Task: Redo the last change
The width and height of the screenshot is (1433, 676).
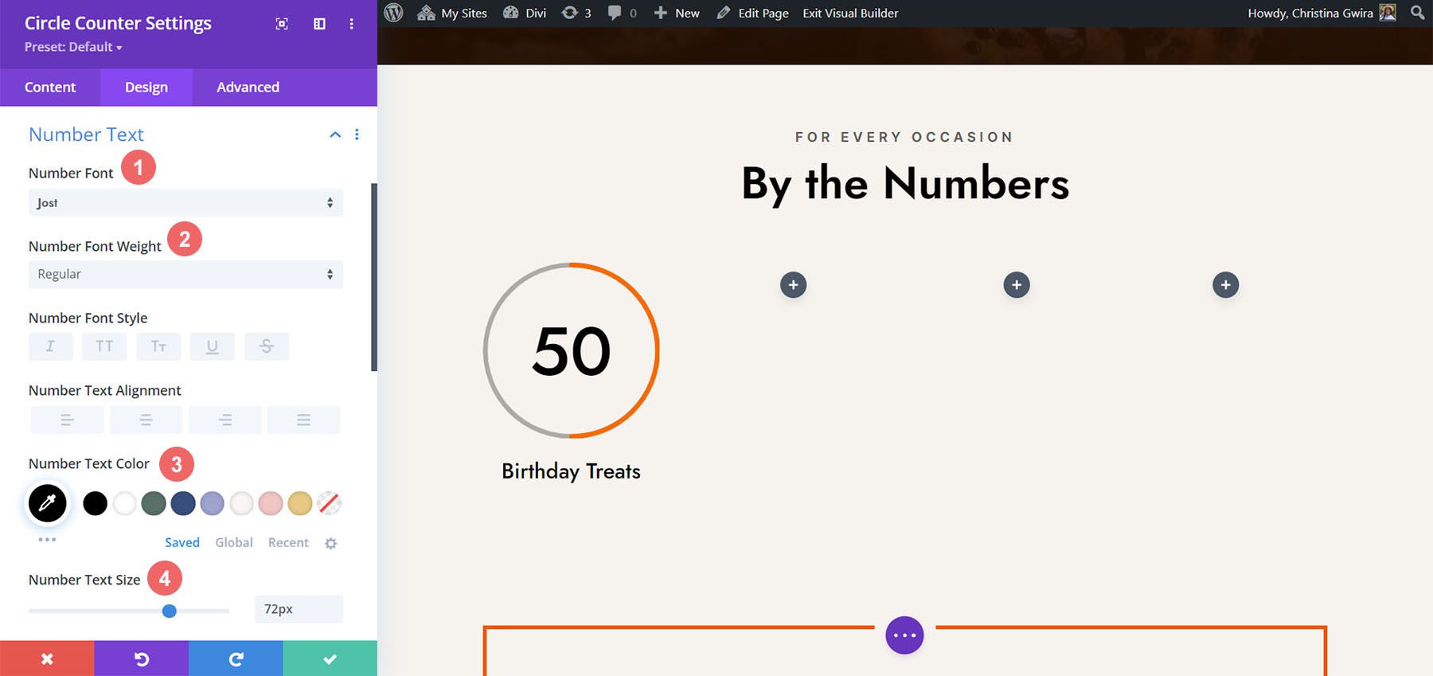Action: pos(236,658)
